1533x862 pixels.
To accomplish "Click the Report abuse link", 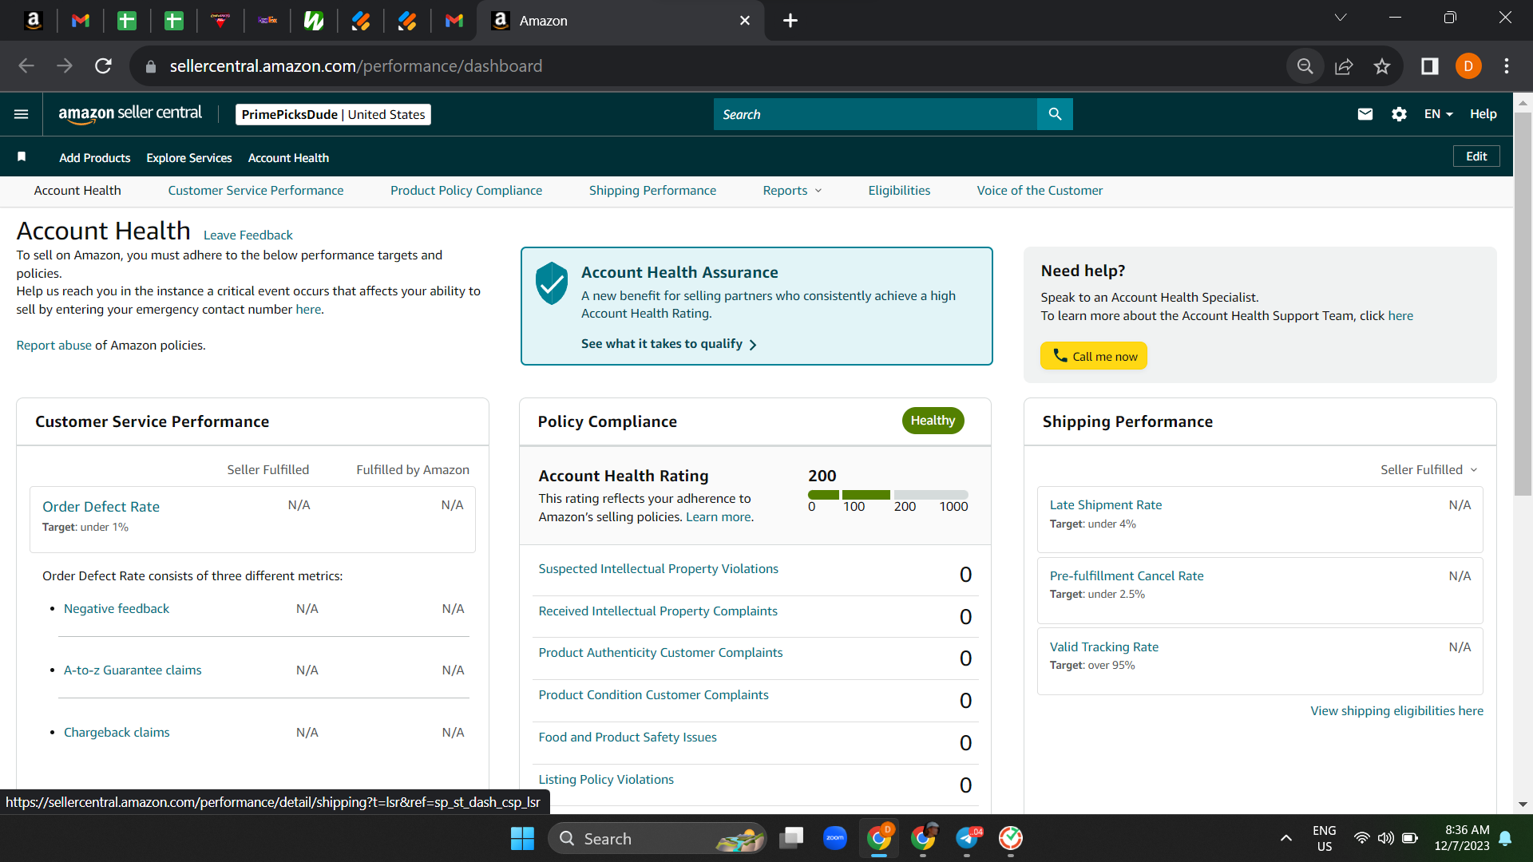I will [x=53, y=346].
